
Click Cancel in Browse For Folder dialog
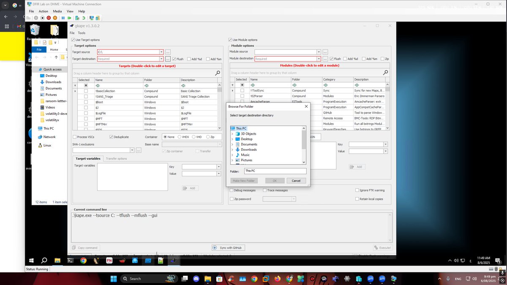[296, 181]
